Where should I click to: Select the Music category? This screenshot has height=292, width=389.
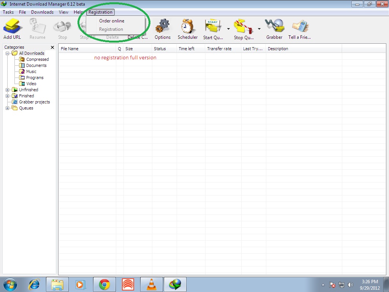[x=31, y=71]
